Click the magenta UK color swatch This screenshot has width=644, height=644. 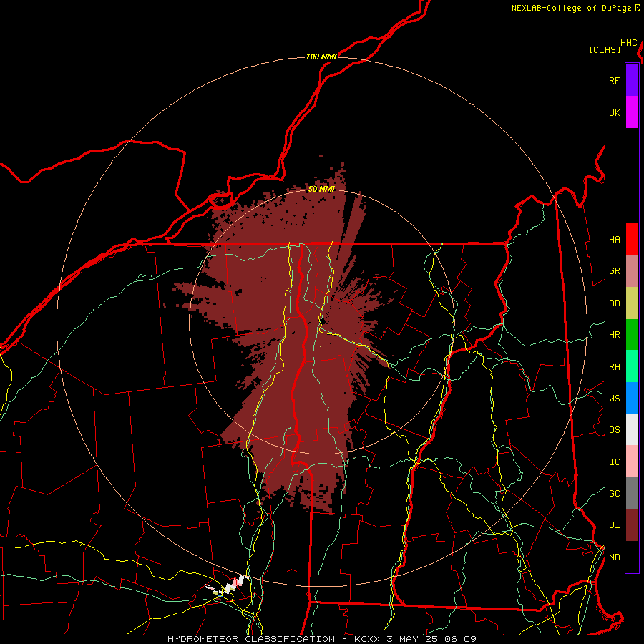coord(632,112)
